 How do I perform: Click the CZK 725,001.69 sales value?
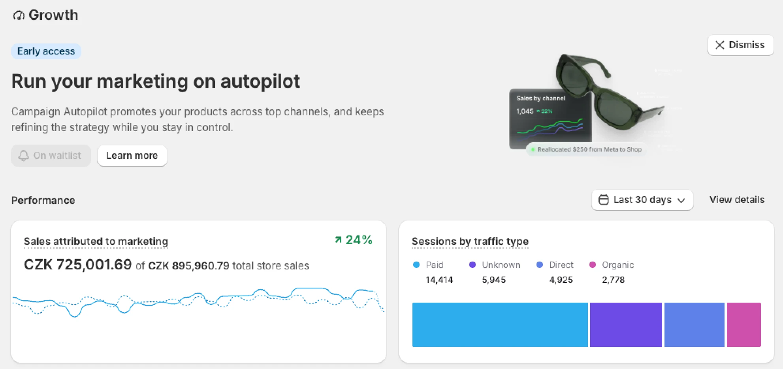pos(78,264)
